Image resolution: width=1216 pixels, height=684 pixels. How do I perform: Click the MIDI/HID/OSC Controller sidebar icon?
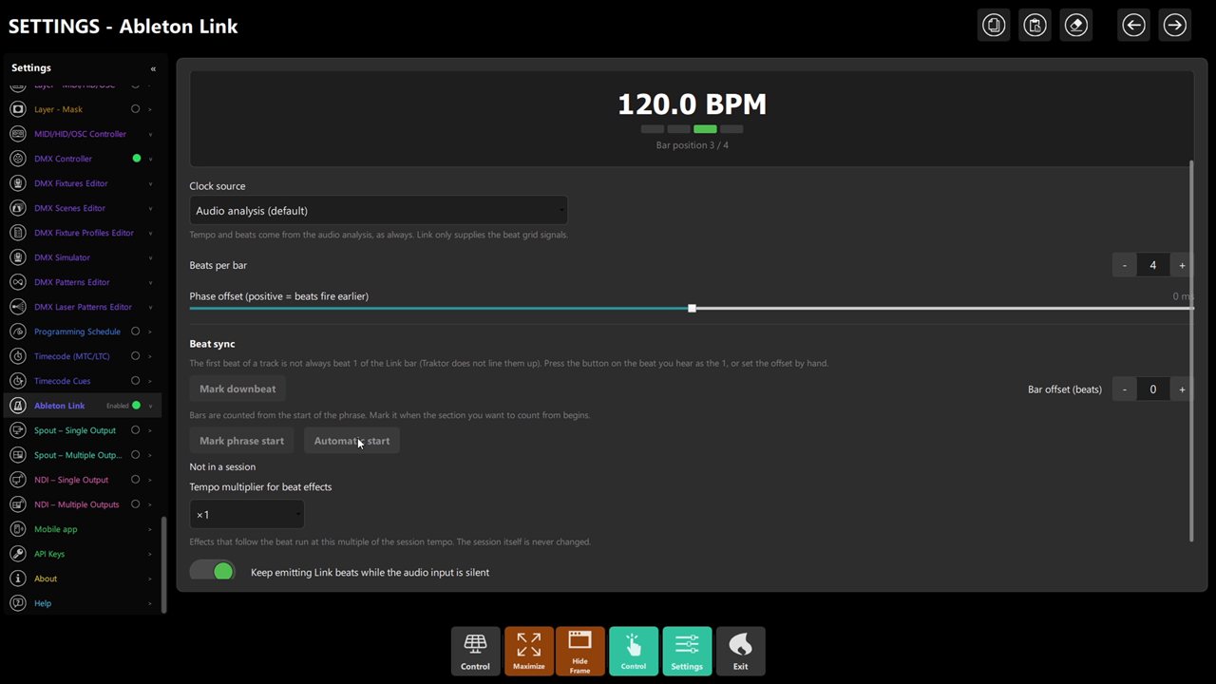point(17,134)
